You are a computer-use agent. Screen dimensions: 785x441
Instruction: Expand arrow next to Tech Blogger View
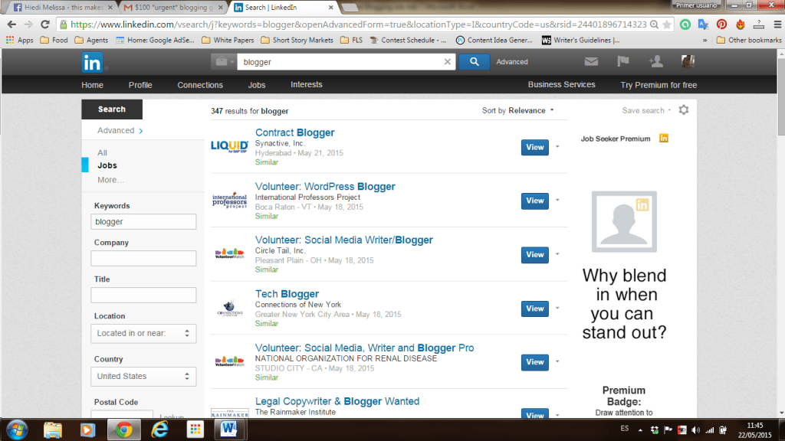pyautogui.click(x=557, y=309)
